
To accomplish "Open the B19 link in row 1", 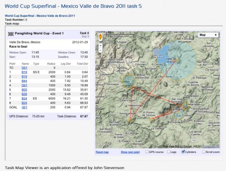I will [24, 72].
